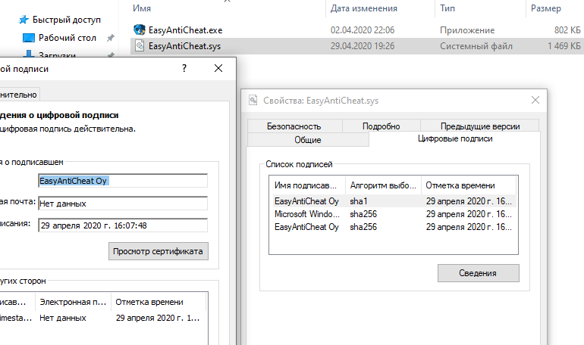
Task: Click the Quick Access star icon
Action: (x=23, y=20)
